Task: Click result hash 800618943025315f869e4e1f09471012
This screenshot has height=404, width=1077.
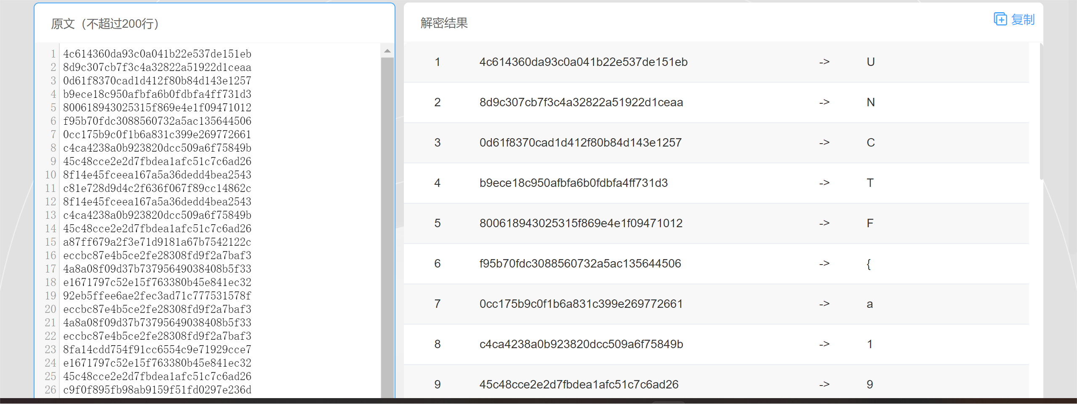Action: click(581, 223)
